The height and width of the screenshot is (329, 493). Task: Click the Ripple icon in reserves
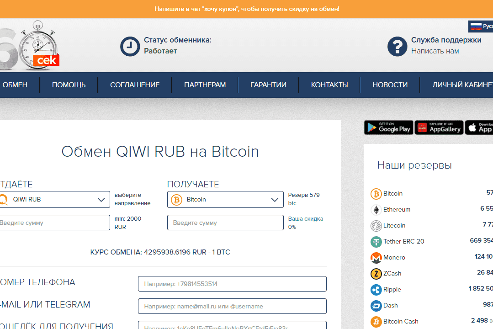point(376,290)
